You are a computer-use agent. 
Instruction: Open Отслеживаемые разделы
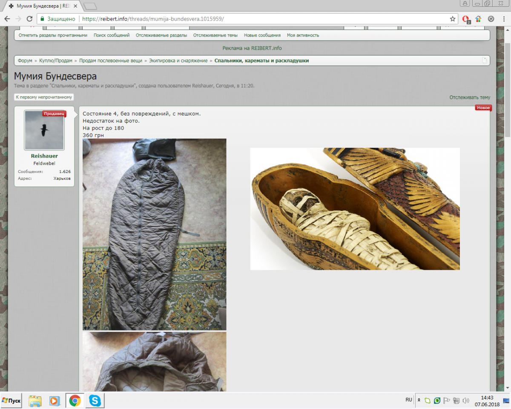(x=161, y=35)
